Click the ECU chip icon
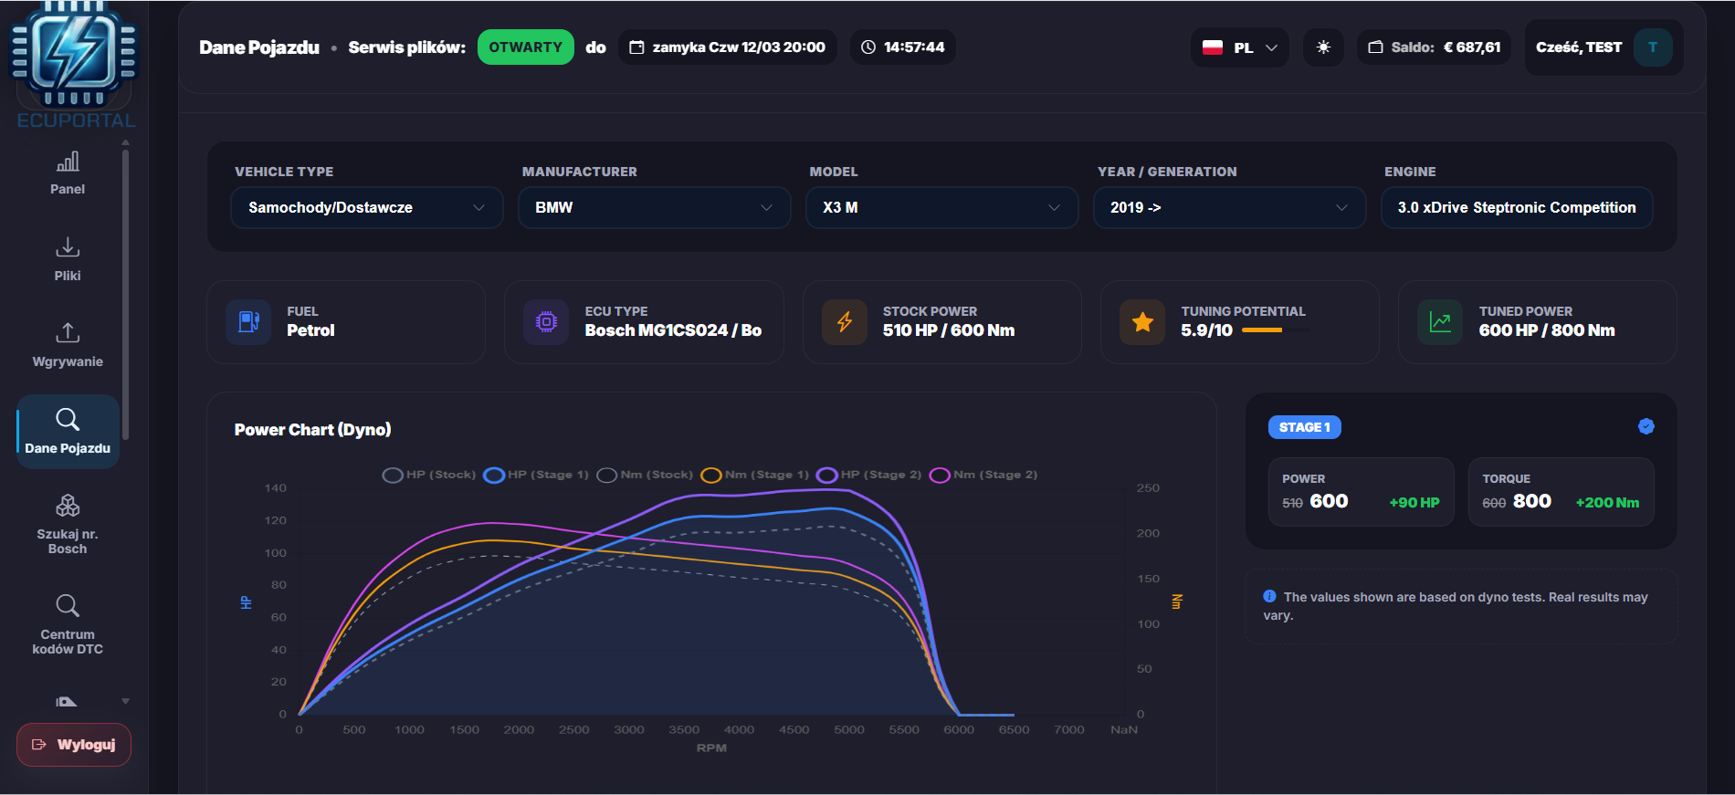 [x=546, y=322]
